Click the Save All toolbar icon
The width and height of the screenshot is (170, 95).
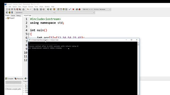[15, 9]
